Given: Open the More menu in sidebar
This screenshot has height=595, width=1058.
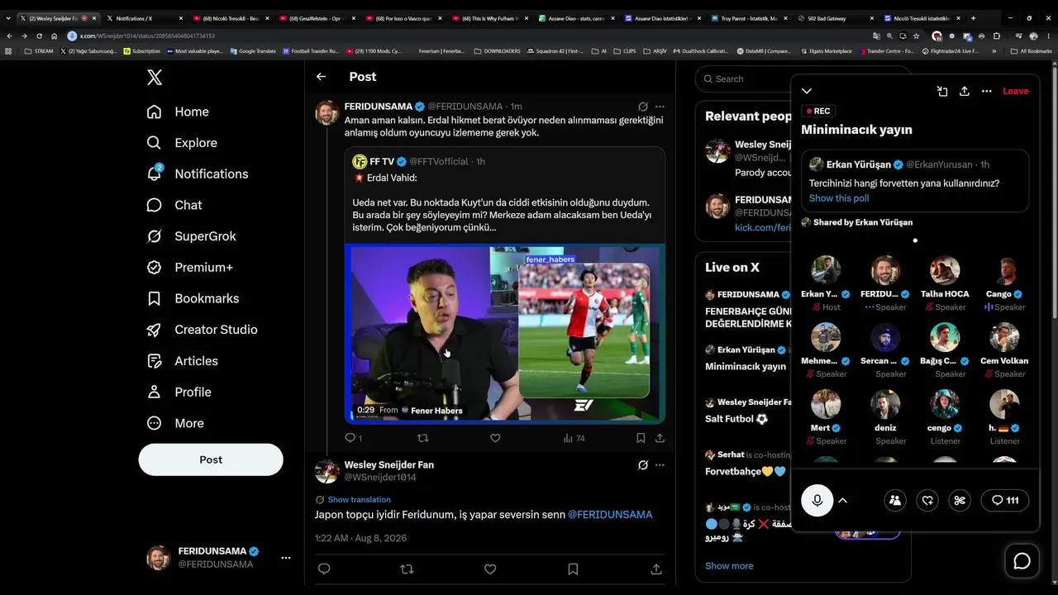Looking at the screenshot, I should (175, 423).
